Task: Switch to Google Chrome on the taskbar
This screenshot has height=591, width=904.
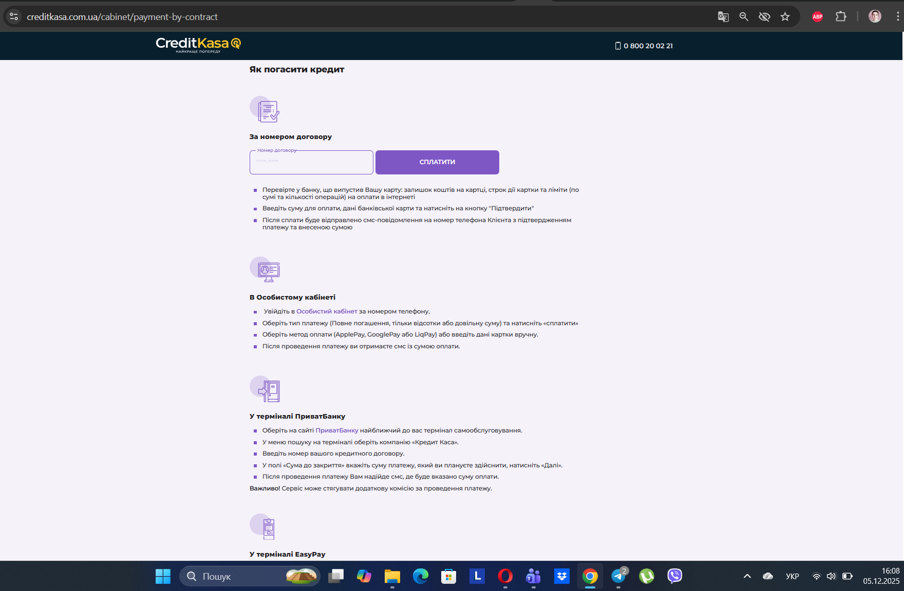Action: (590, 576)
